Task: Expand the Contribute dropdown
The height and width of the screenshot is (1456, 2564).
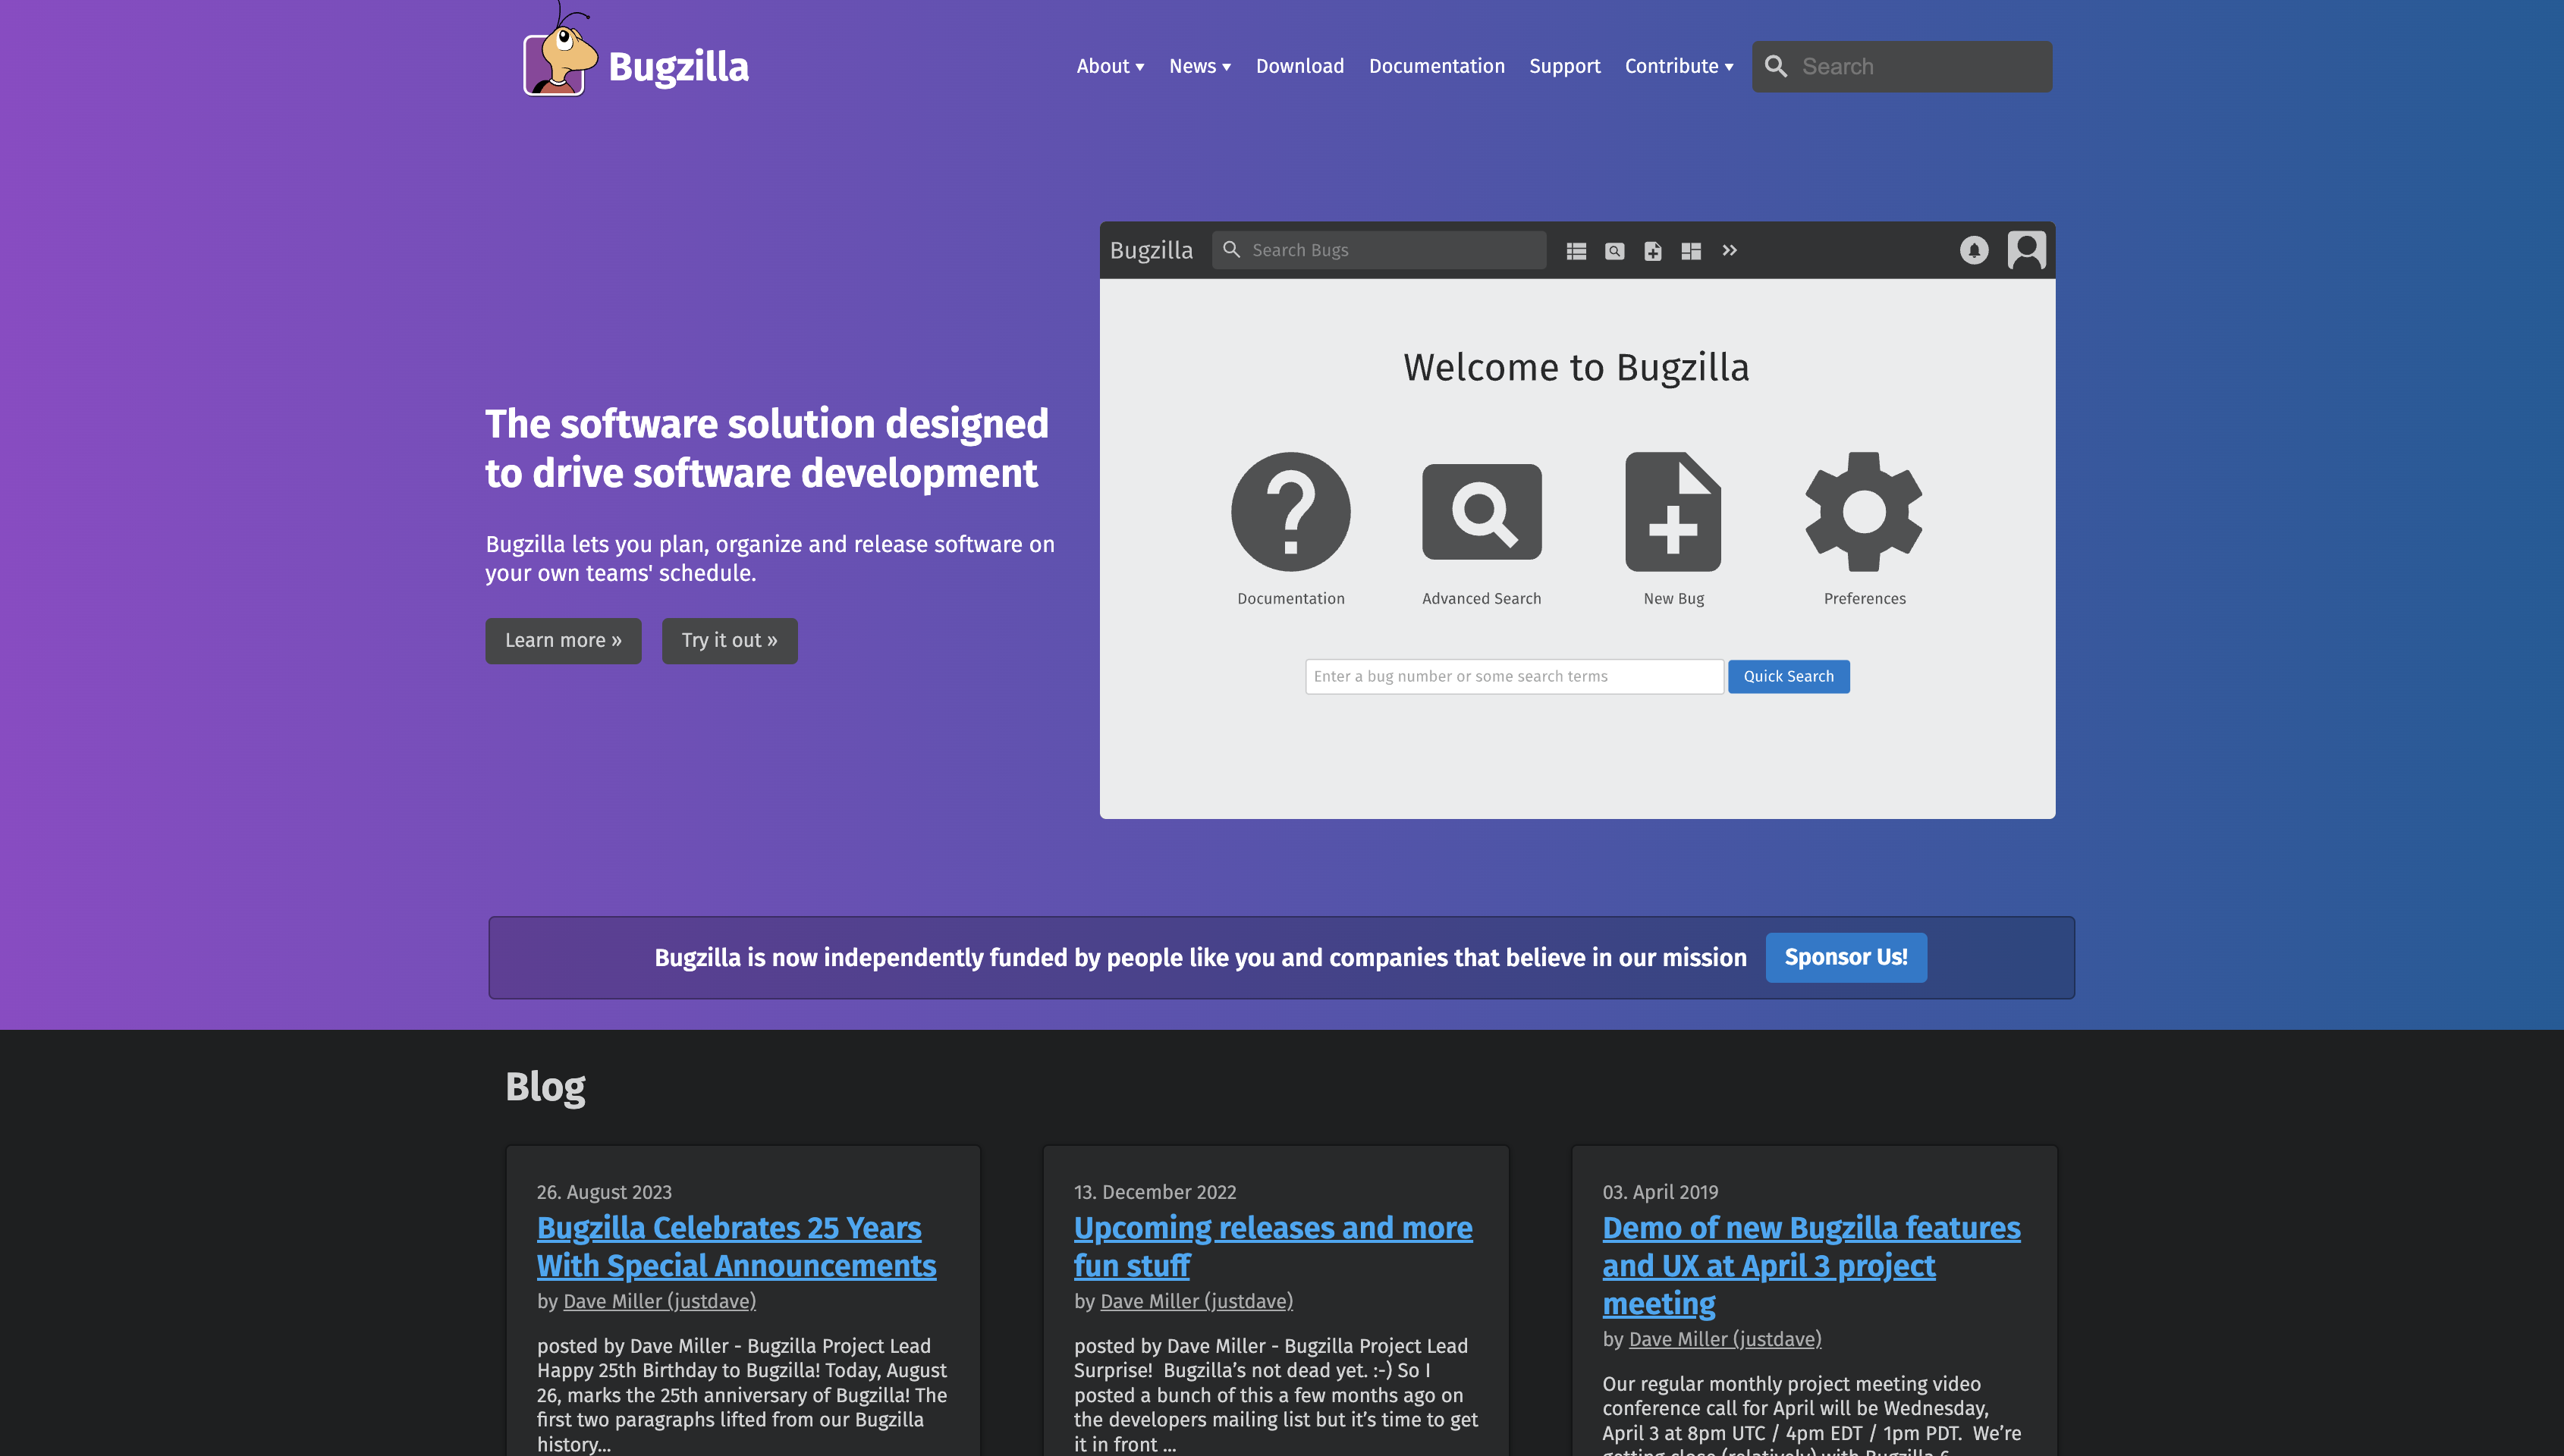Action: click(x=1678, y=66)
